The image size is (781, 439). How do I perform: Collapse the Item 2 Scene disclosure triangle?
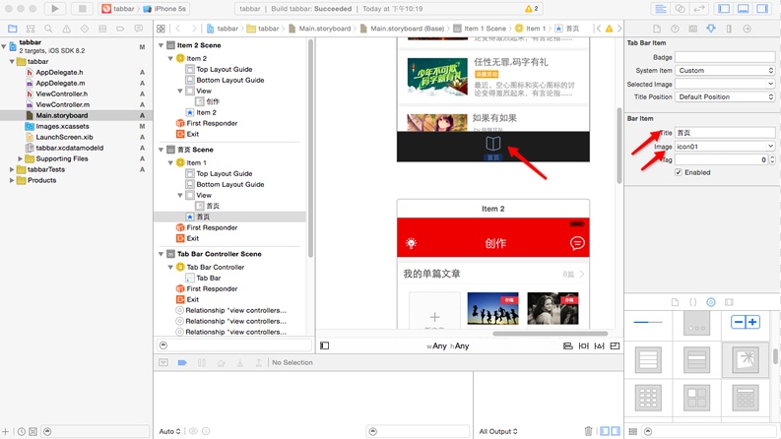[x=161, y=45]
